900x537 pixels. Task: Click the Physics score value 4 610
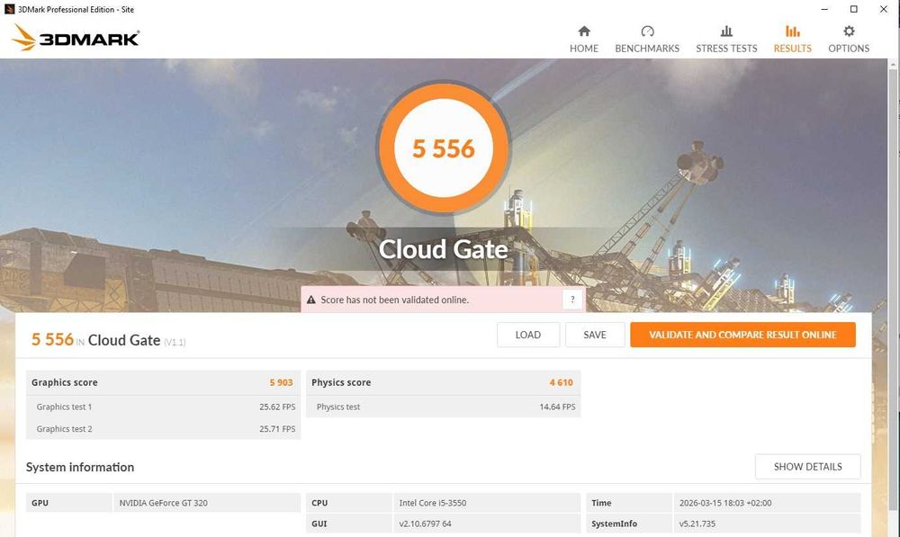click(x=561, y=382)
